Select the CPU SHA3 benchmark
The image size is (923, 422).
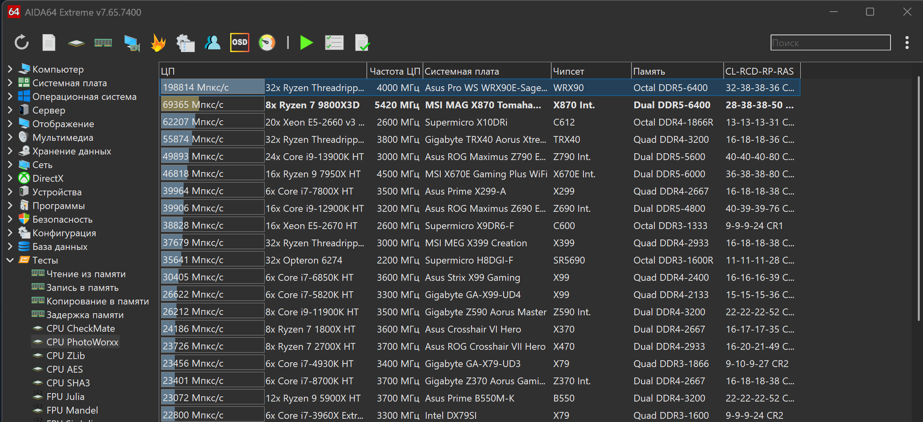coord(68,383)
